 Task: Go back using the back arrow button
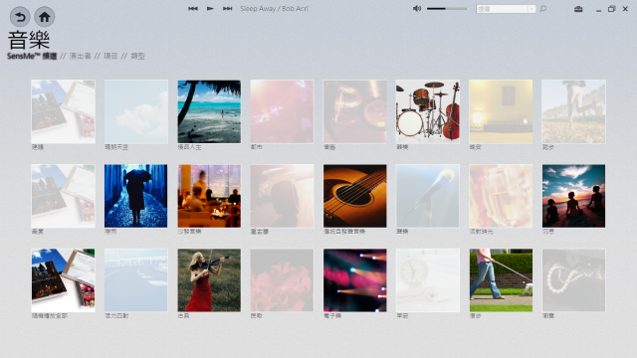[x=20, y=17]
